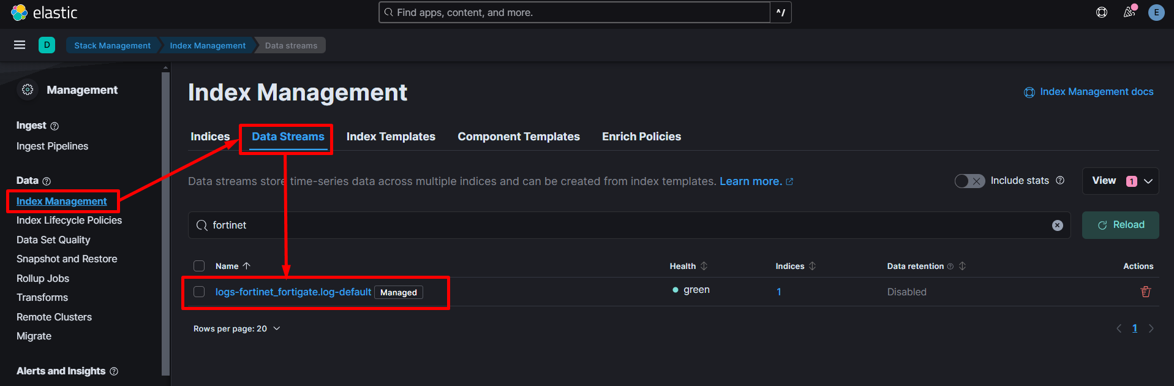
Task: Switch to the Index Templates tab
Action: pos(391,137)
